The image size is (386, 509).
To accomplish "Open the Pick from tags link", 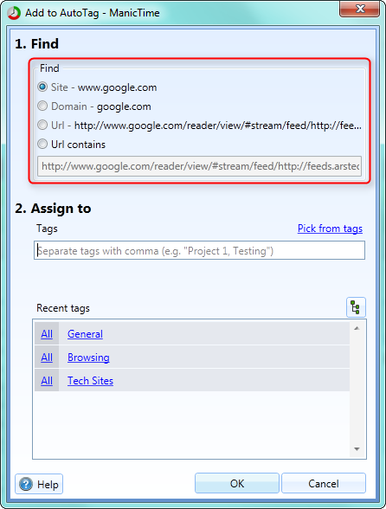I will (330, 229).
